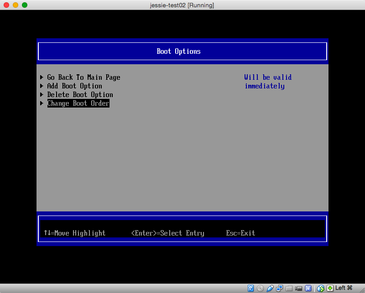
Task: Click the network adapters status icon
Action: [x=279, y=288]
